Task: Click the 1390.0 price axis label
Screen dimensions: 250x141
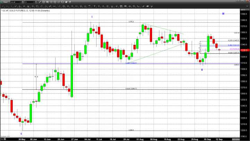Action: (x=244, y=14)
